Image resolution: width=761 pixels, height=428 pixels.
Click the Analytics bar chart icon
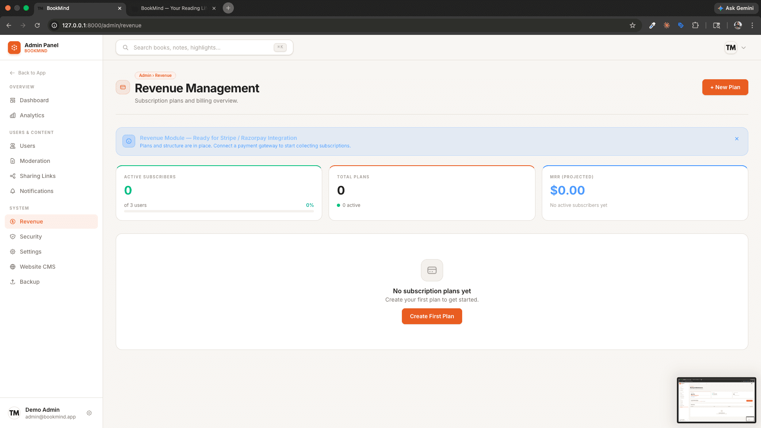tap(13, 115)
